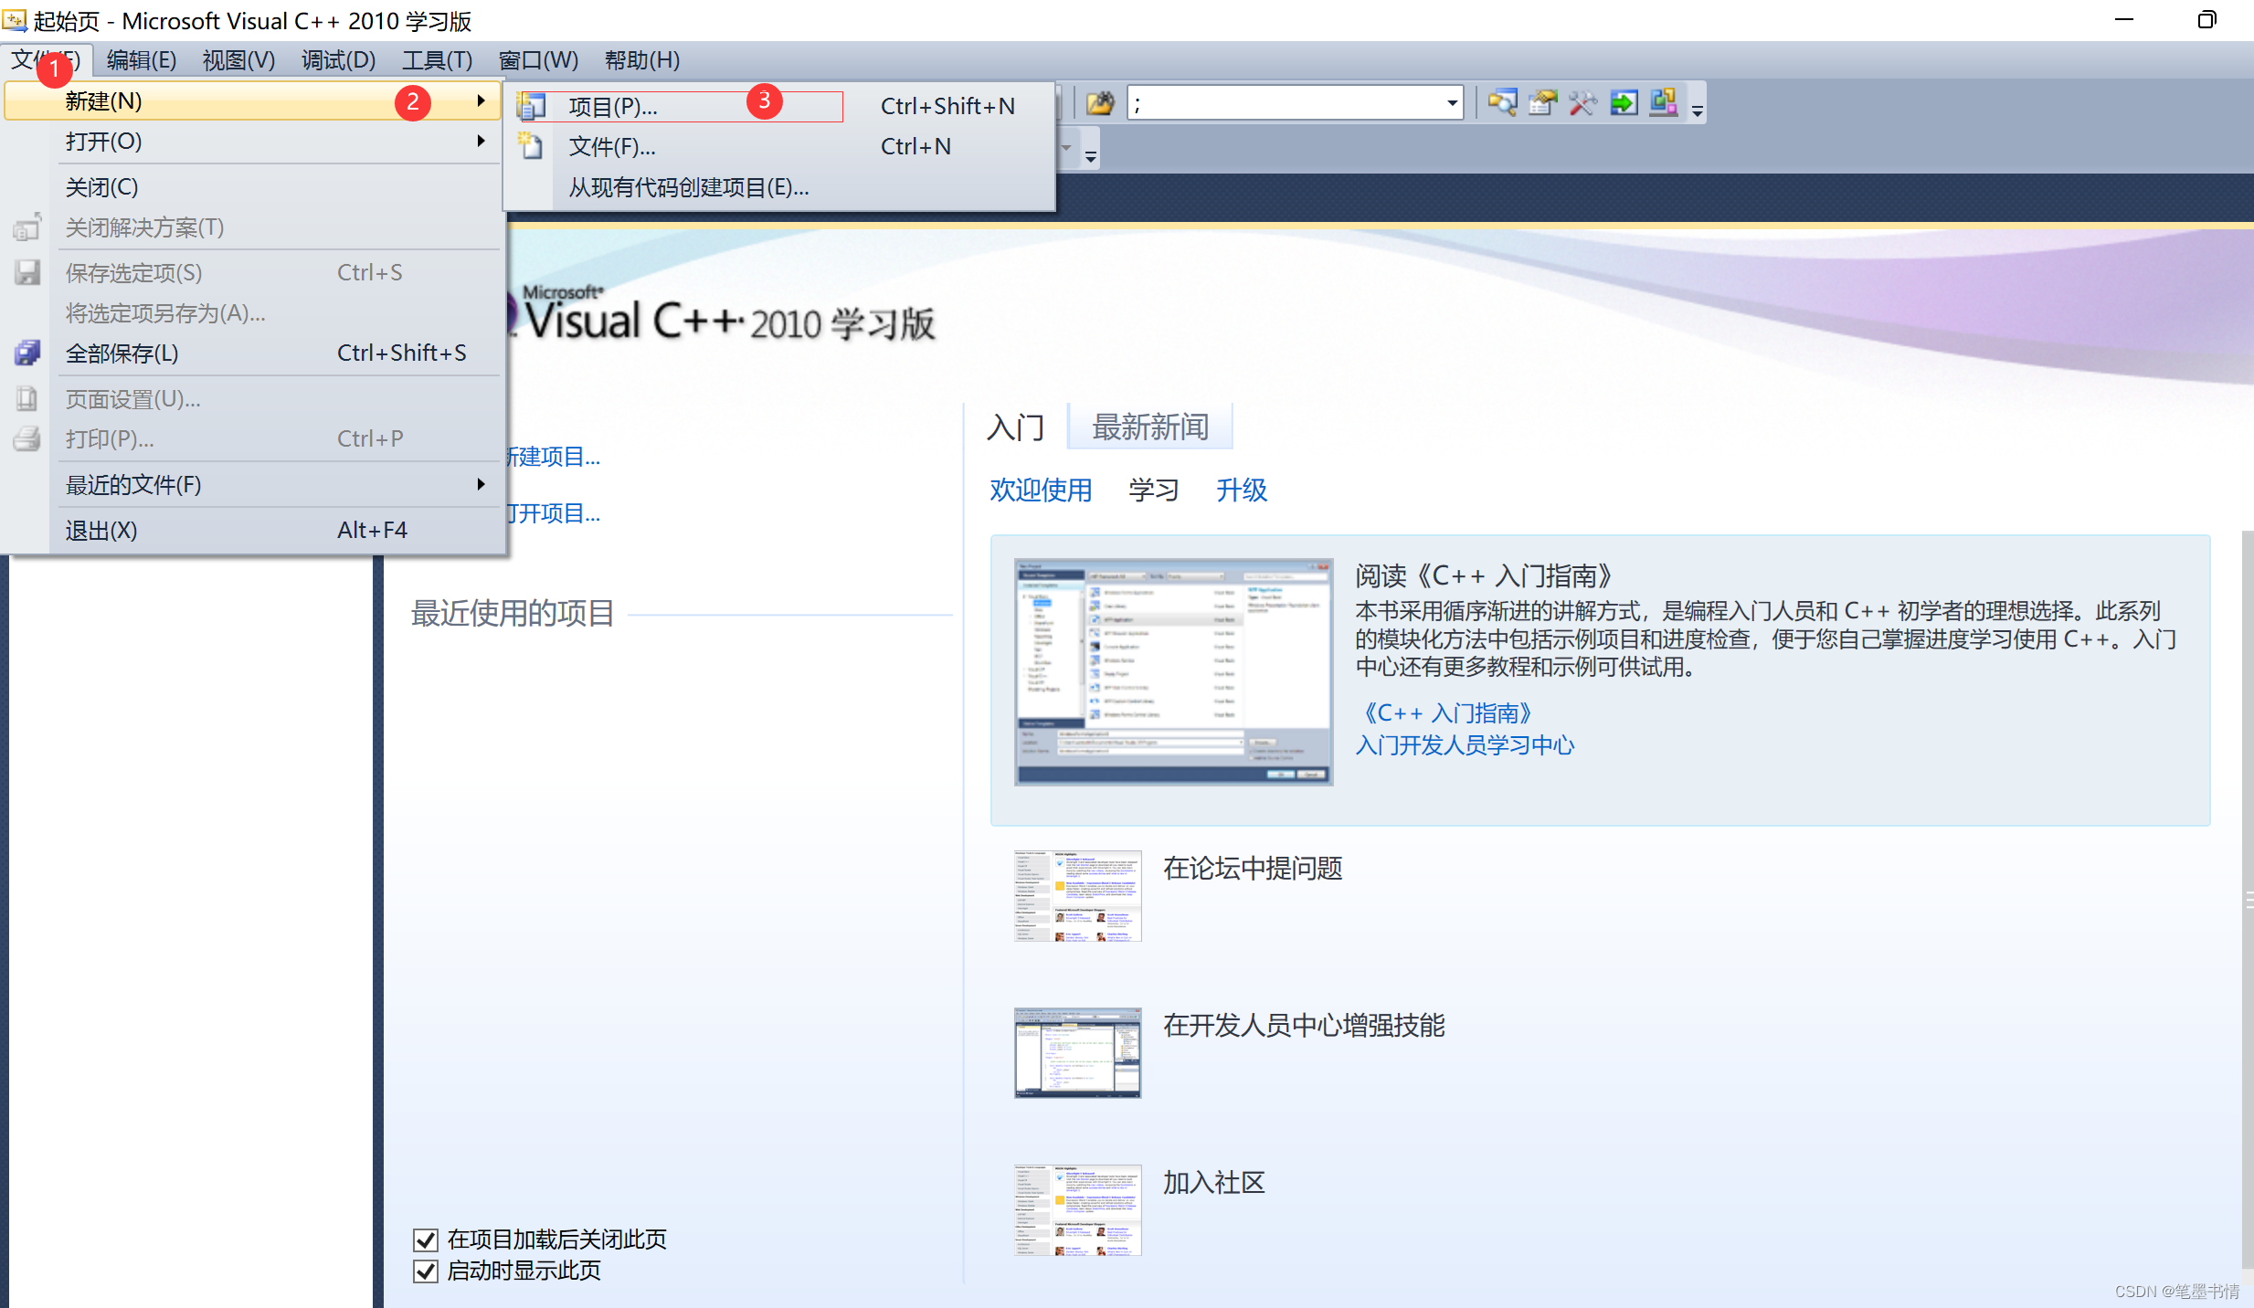Open the search combo box dropdown arrow
Image resolution: width=2254 pixels, height=1308 pixels.
[x=1451, y=102]
